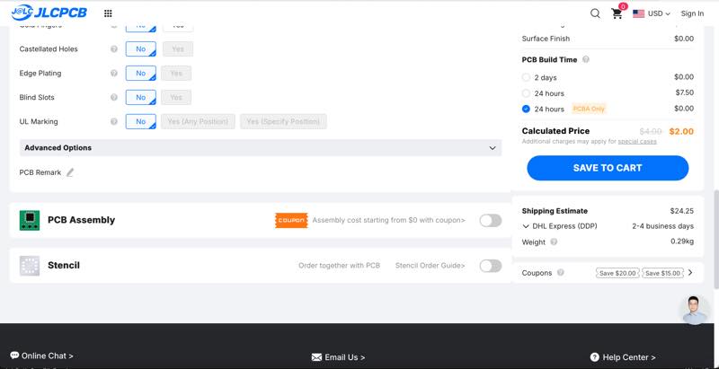Click the SAVE TO CART button
Screen dimensions: 719x369
(608, 168)
